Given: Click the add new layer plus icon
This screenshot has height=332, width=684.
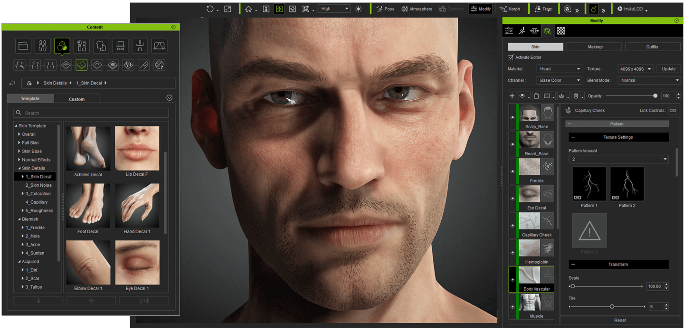Looking at the screenshot, I should click(x=512, y=96).
